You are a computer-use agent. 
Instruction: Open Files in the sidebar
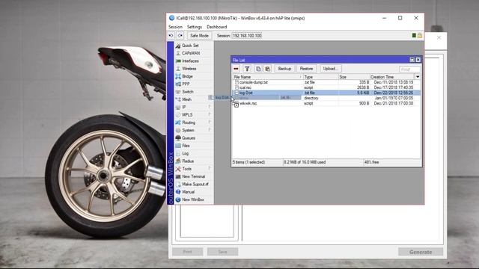tap(186, 146)
